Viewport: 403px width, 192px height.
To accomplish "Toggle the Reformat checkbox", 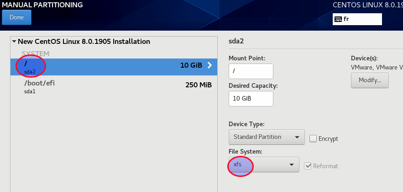I will (x=308, y=166).
